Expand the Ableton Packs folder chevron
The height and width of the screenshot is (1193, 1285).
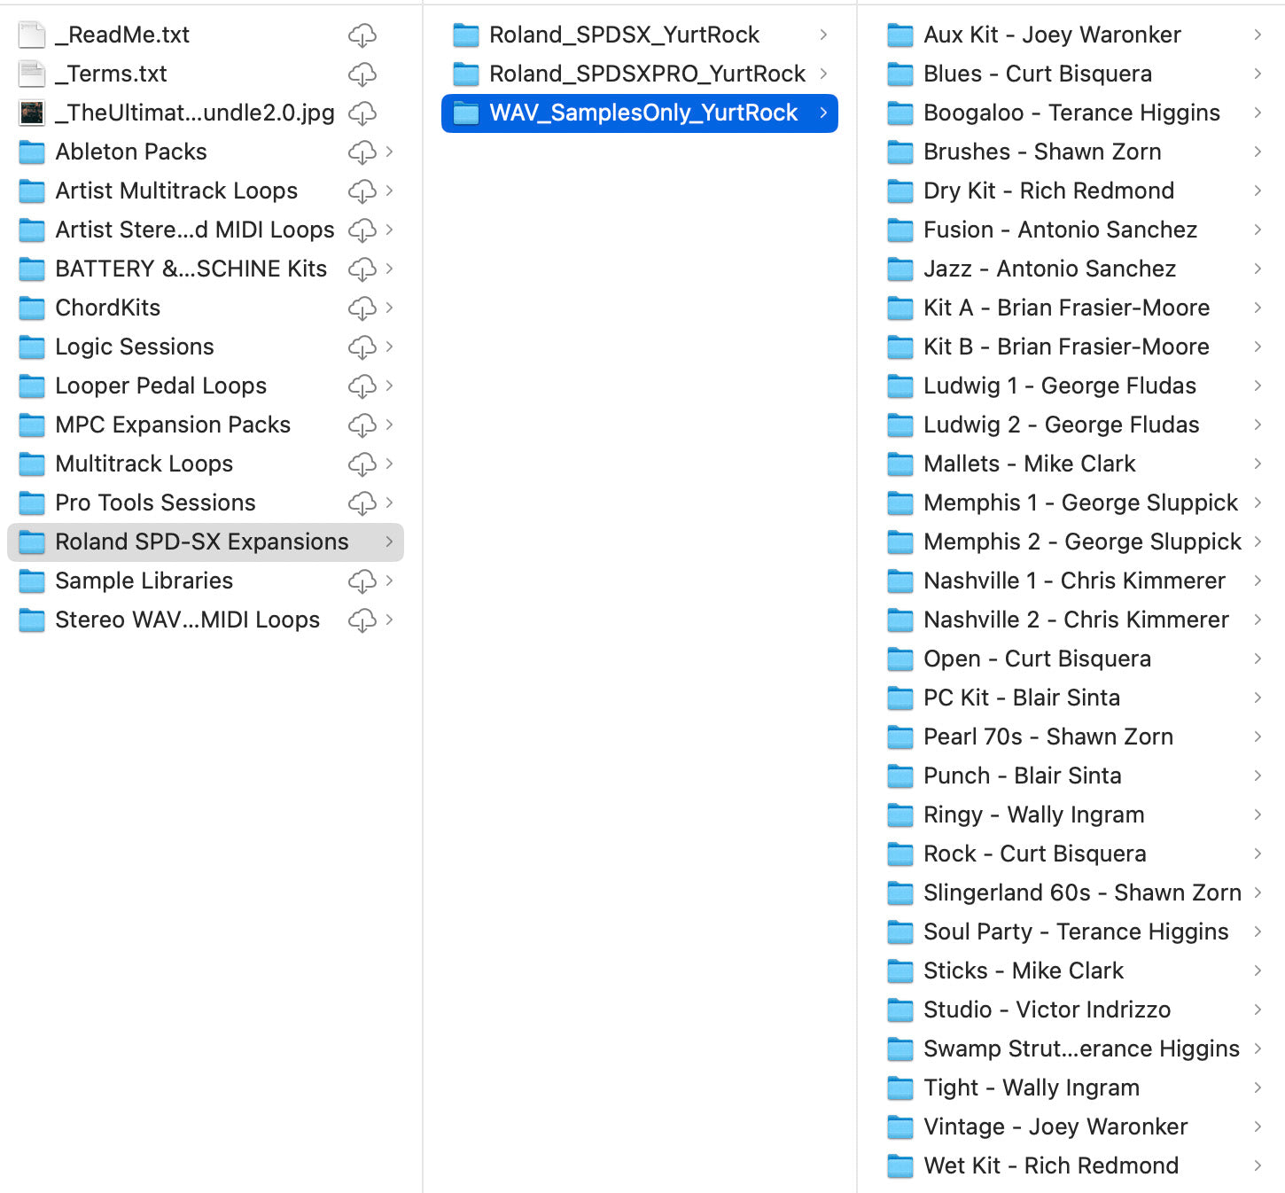coord(389,152)
